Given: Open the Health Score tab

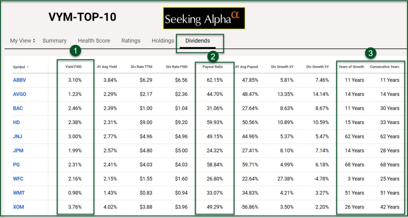Looking at the screenshot, I should click(x=94, y=41).
